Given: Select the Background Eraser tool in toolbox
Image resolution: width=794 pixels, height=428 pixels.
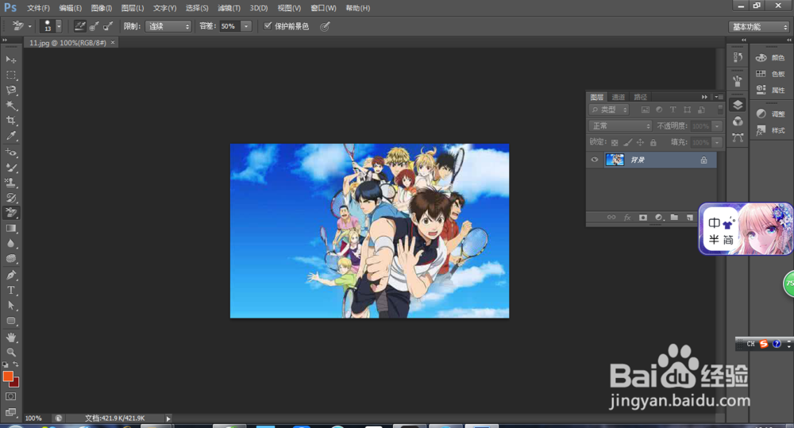Looking at the screenshot, I should (x=10, y=213).
